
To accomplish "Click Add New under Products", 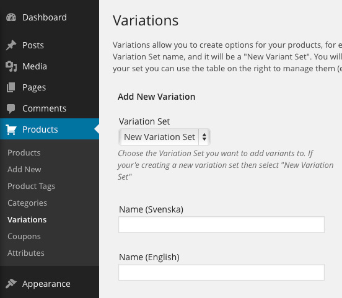I will point(24,170).
